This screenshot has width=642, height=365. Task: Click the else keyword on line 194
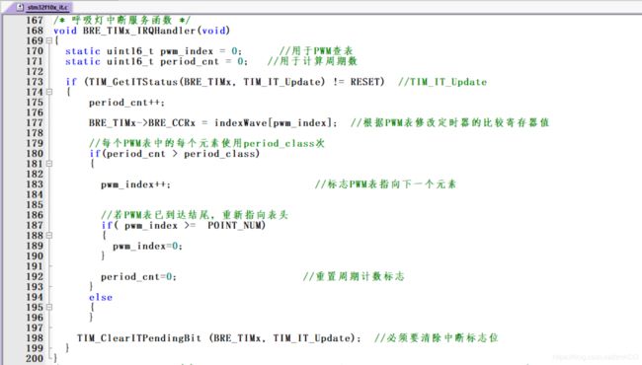pos(101,297)
